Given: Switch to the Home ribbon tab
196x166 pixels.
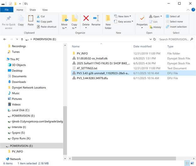Looking at the screenshot, I should (x=20, y=10).
